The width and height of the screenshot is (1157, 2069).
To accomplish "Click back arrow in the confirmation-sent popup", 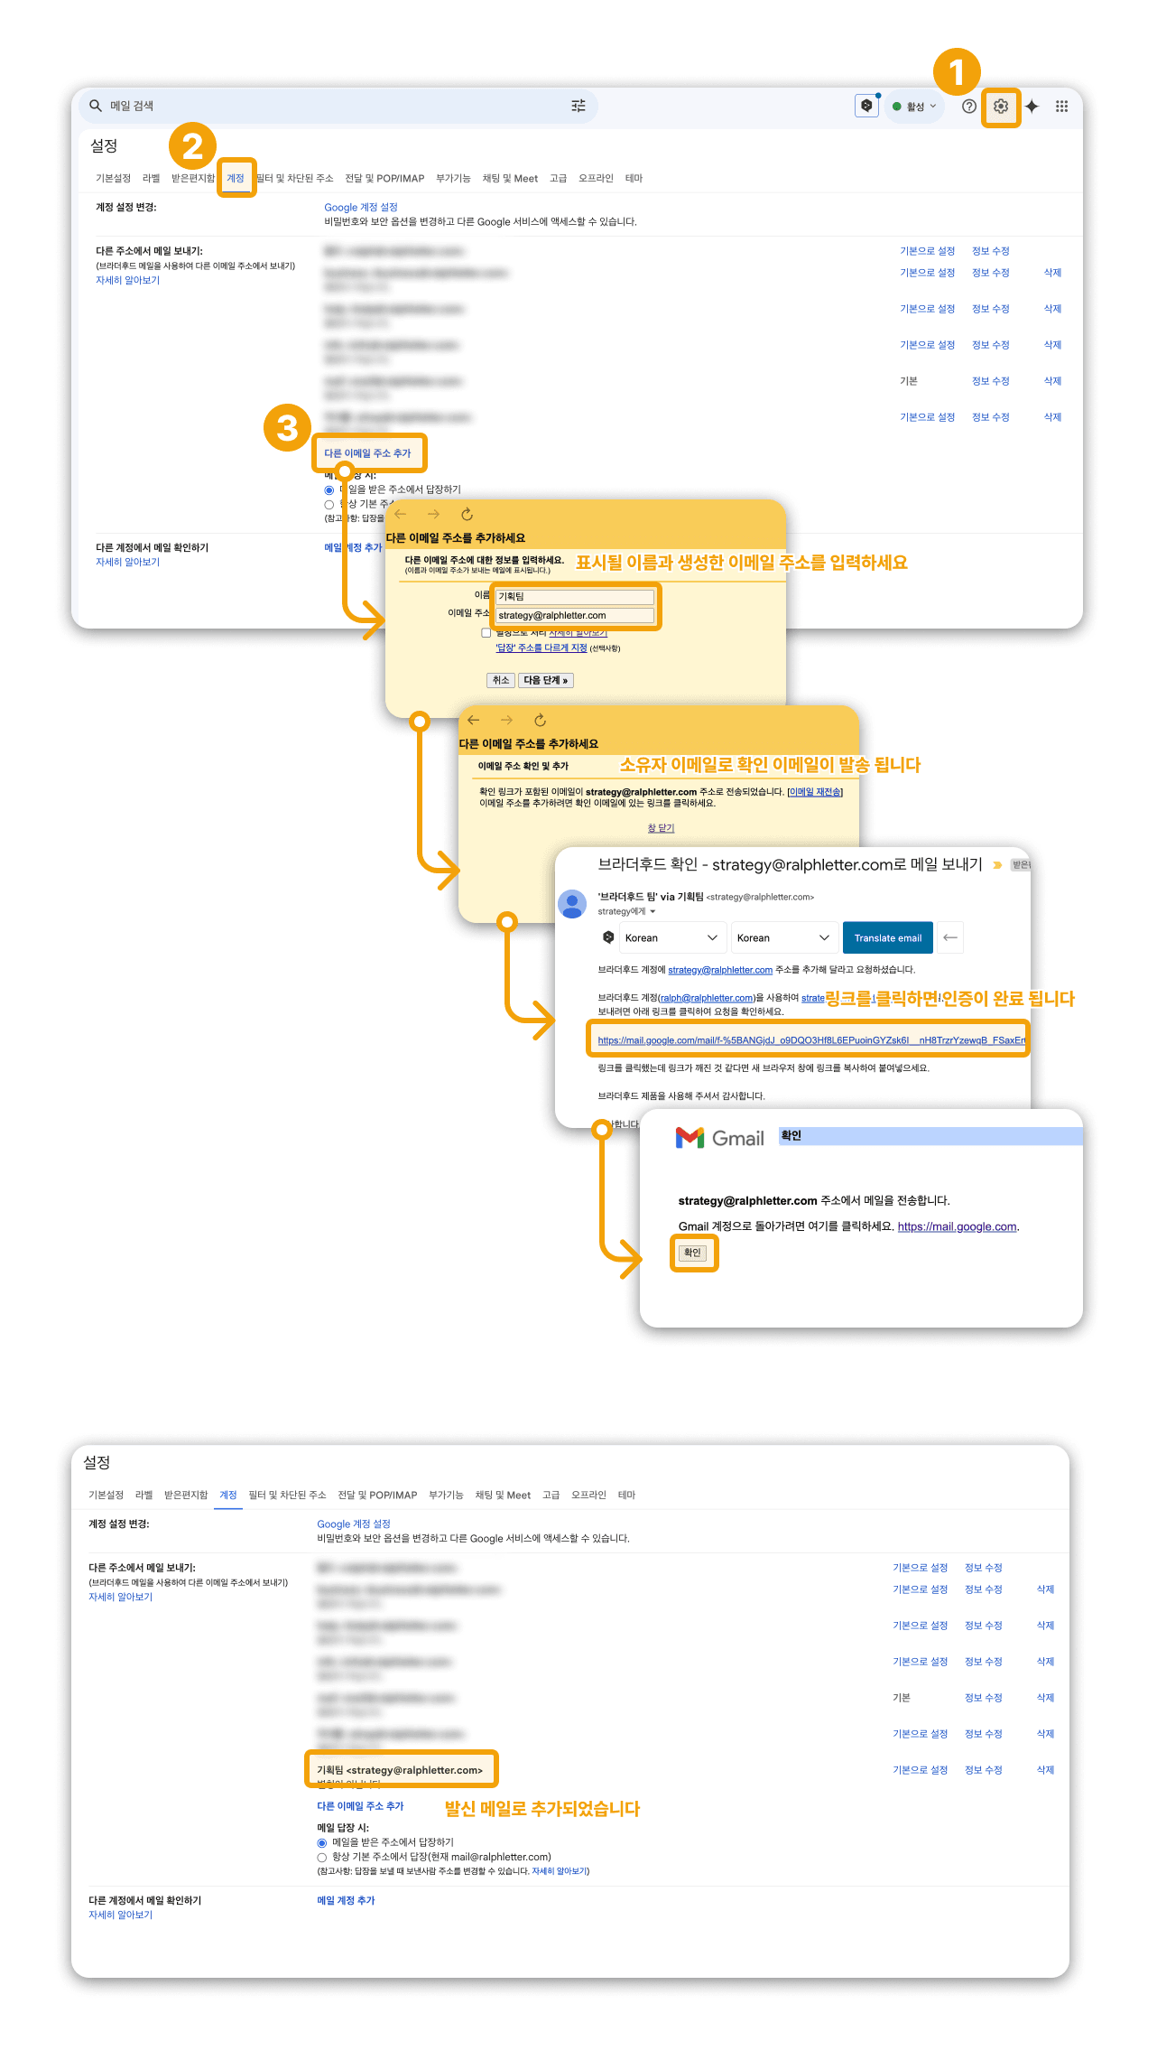I will (x=474, y=720).
